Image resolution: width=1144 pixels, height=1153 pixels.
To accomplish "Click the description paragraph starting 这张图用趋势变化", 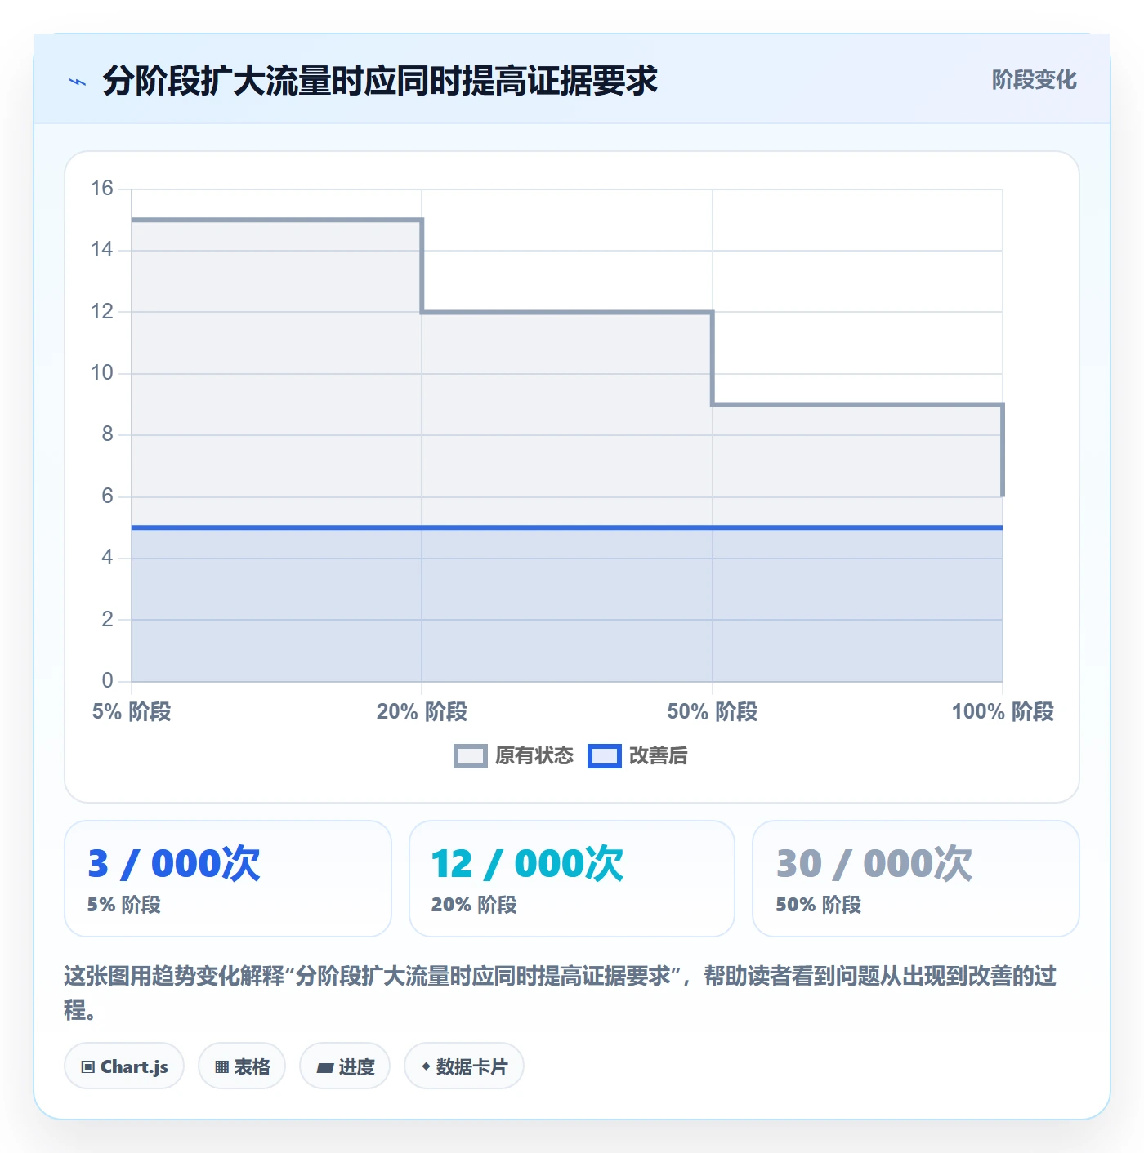I will pyautogui.click(x=561, y=993).
